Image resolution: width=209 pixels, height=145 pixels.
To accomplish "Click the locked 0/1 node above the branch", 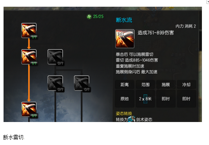I will click(x=55, y=57).
